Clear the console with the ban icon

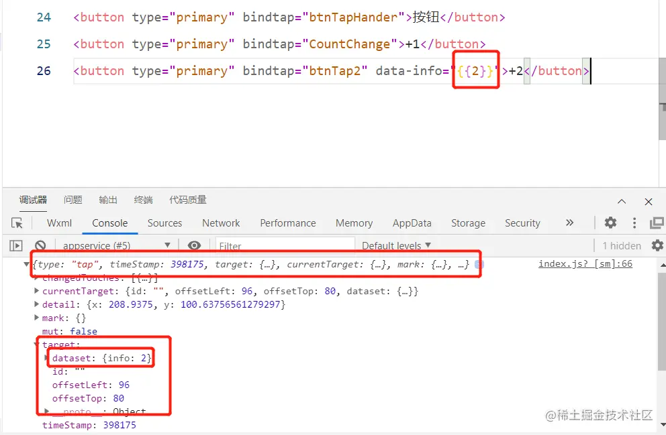click(40, 245)
